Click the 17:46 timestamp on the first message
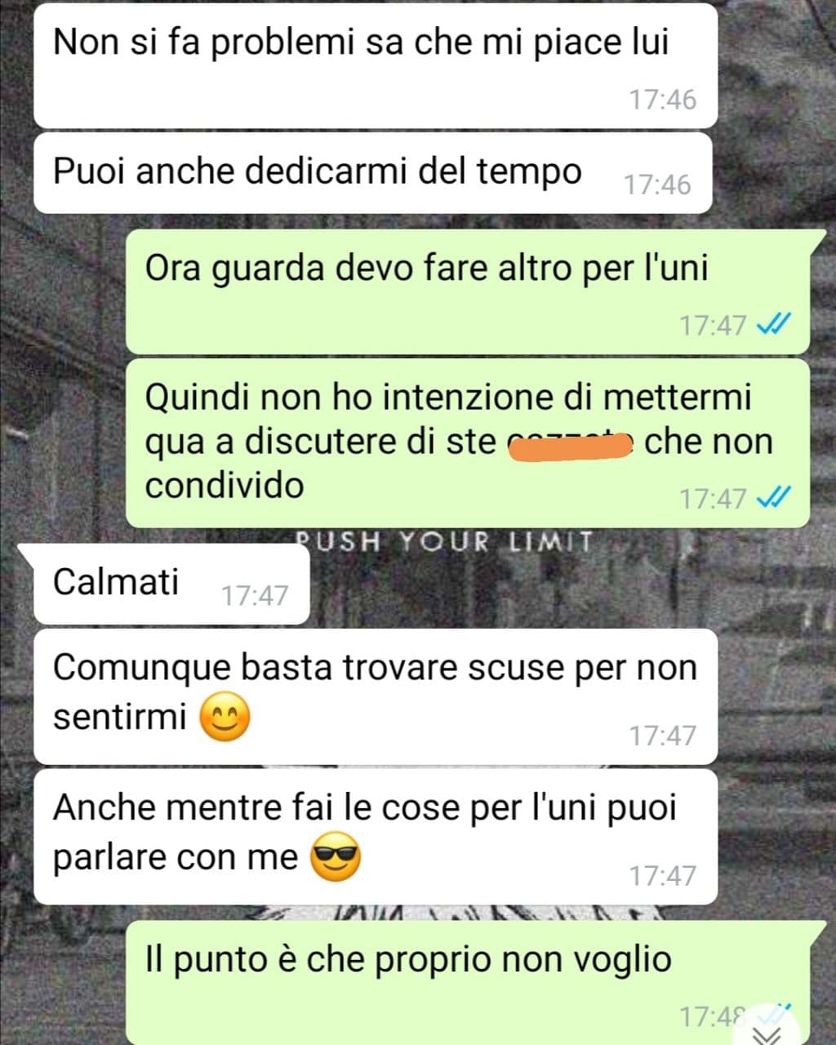The image size is (836, 1045). 662,100
